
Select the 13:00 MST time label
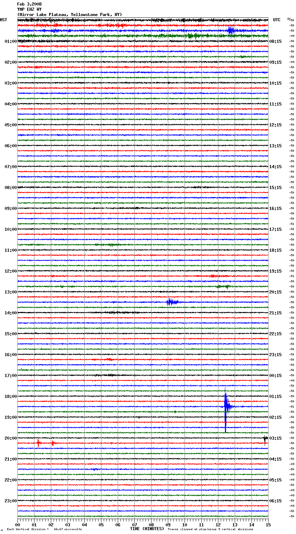point(11,292)
